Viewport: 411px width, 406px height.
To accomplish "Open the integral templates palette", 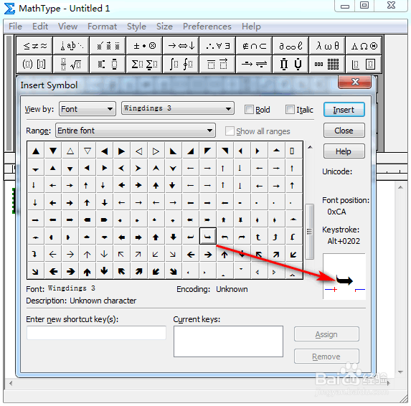I will point(181,64).
